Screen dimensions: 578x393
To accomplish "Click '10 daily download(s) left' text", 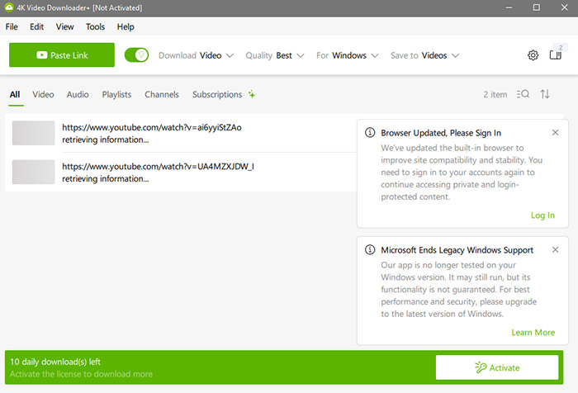I will coord(55,362).
